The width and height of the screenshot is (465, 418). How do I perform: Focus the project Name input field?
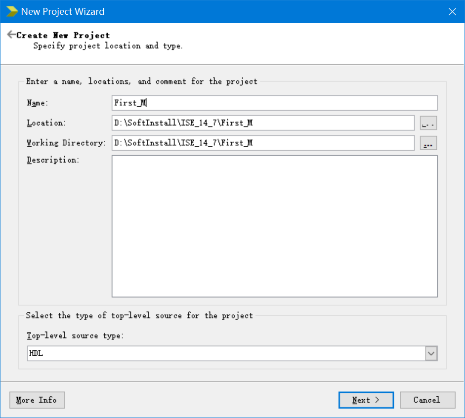click(x=274, y=103)
